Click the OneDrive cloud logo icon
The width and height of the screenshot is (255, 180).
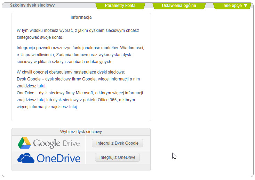pos(26,158)
